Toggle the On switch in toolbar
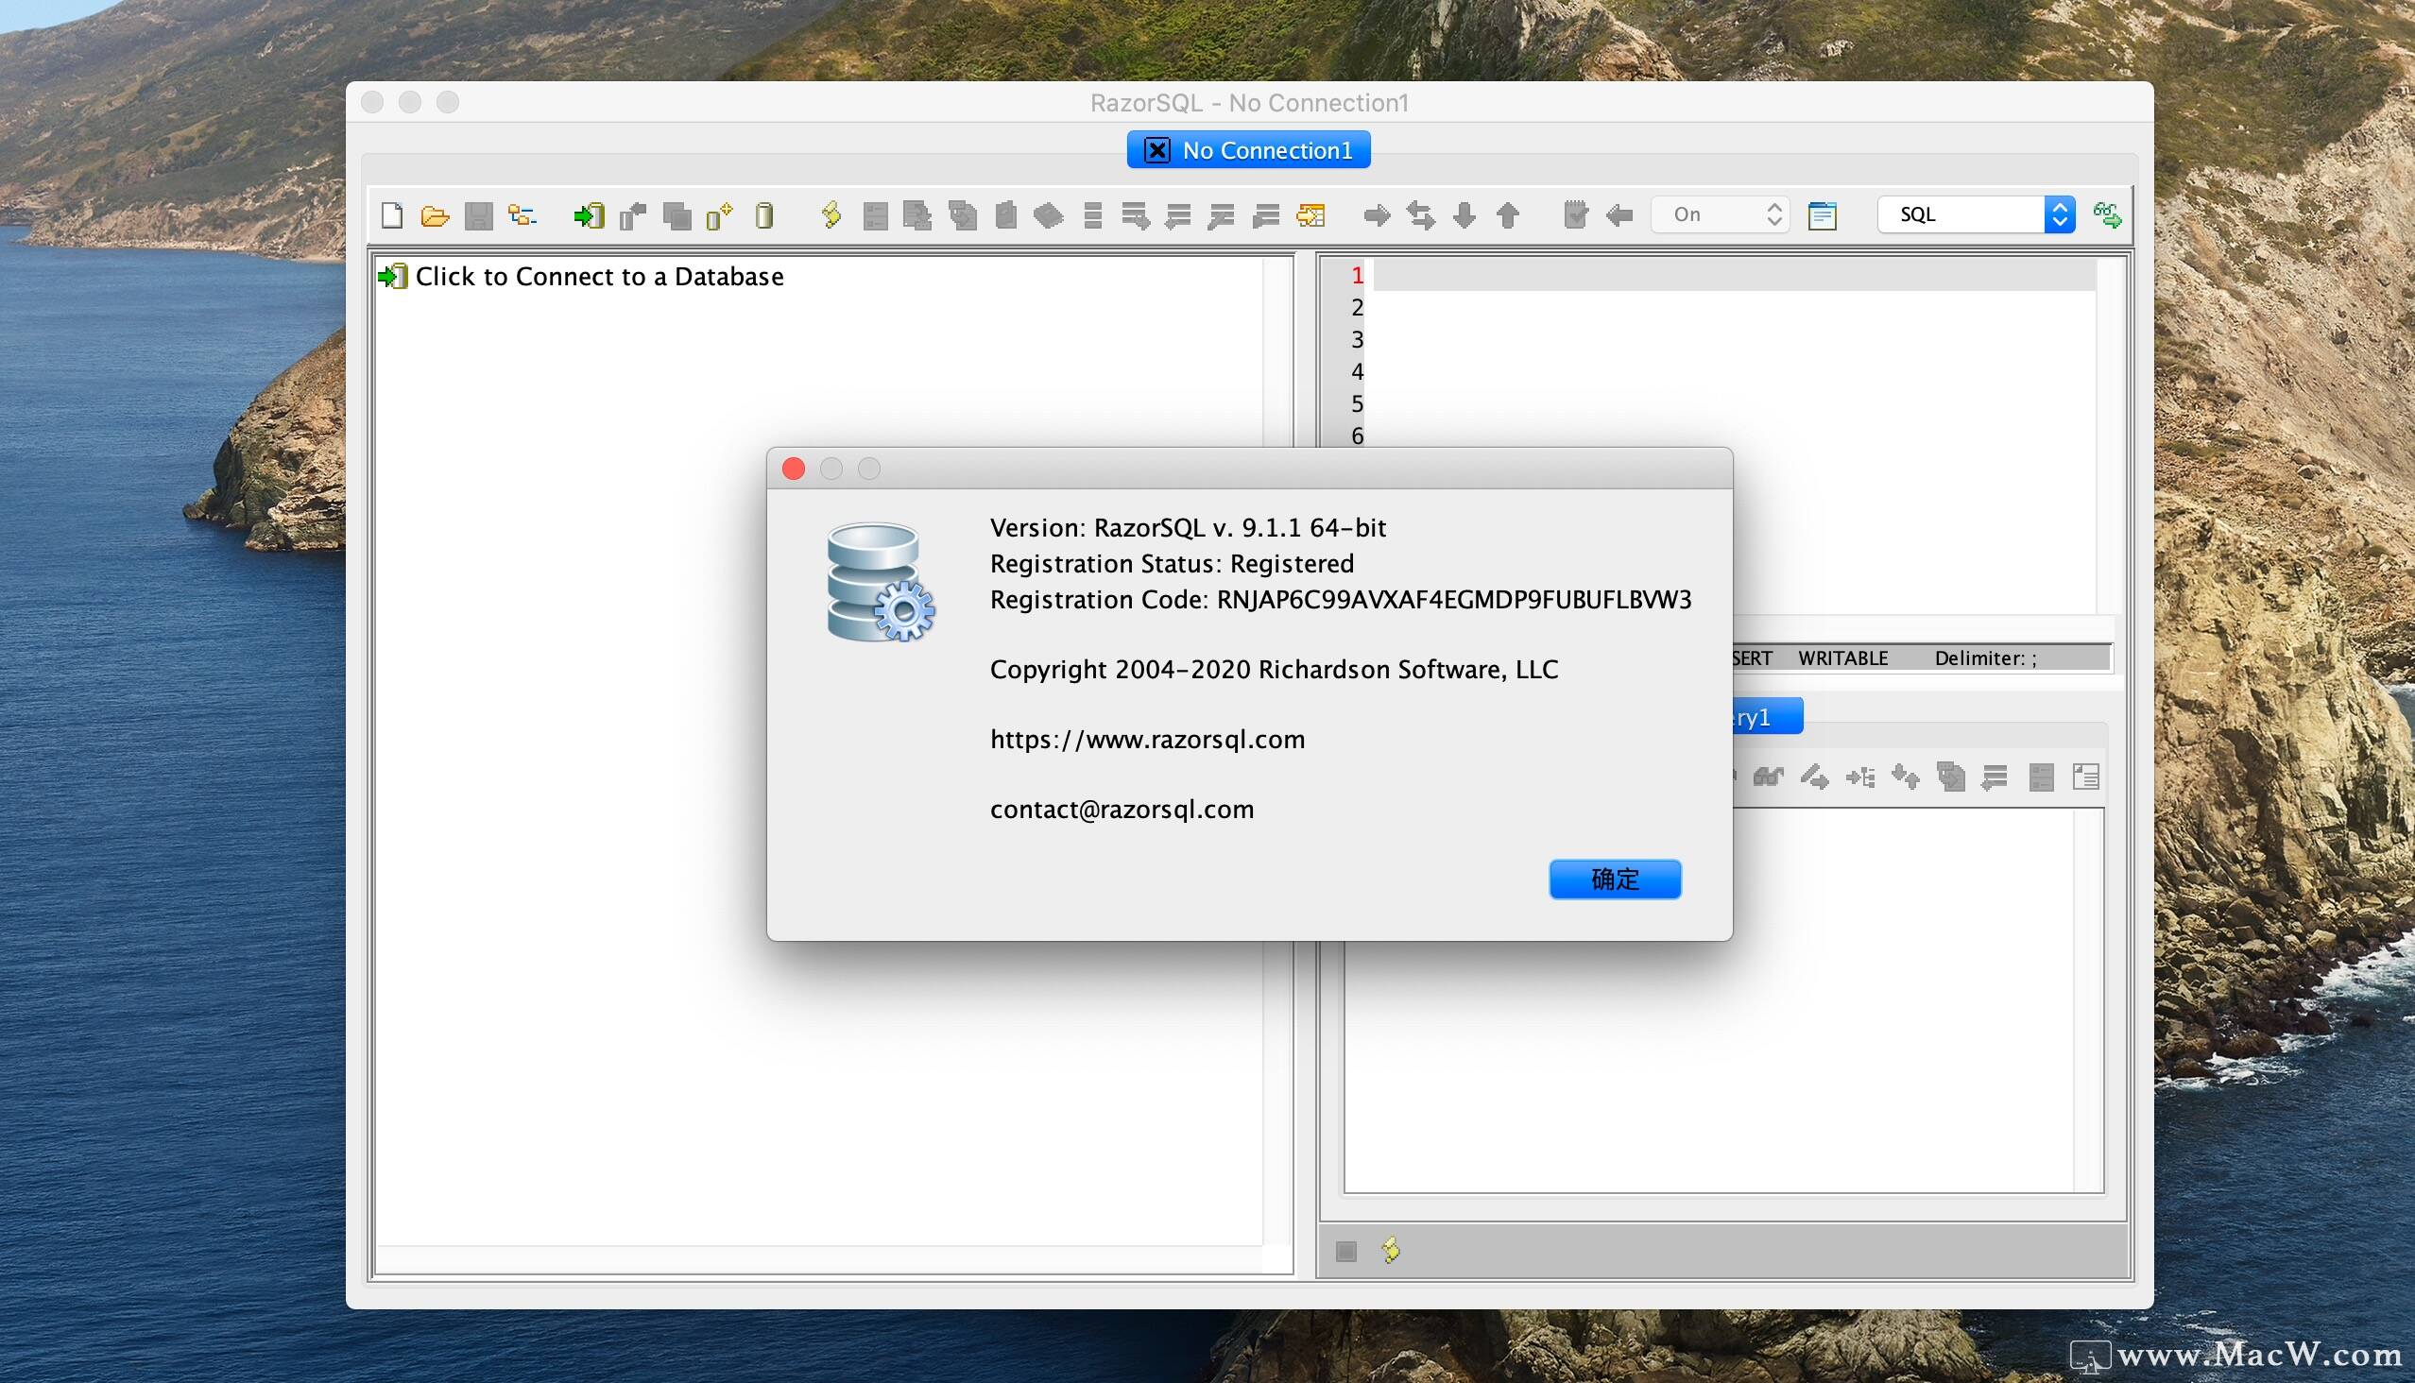The width and height of the screenshot is (2415, 1383). [x=1719, y=213]
